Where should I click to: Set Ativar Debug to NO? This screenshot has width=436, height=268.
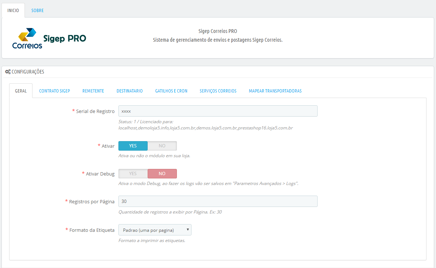[162, 174]
